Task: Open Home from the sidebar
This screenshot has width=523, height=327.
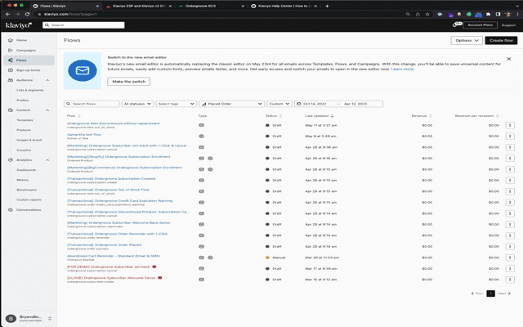Action: click(x=21, y=40)
